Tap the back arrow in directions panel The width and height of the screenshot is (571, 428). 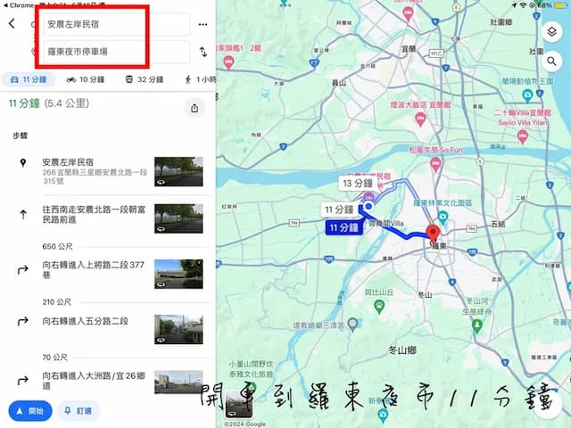tap(12, 24)
